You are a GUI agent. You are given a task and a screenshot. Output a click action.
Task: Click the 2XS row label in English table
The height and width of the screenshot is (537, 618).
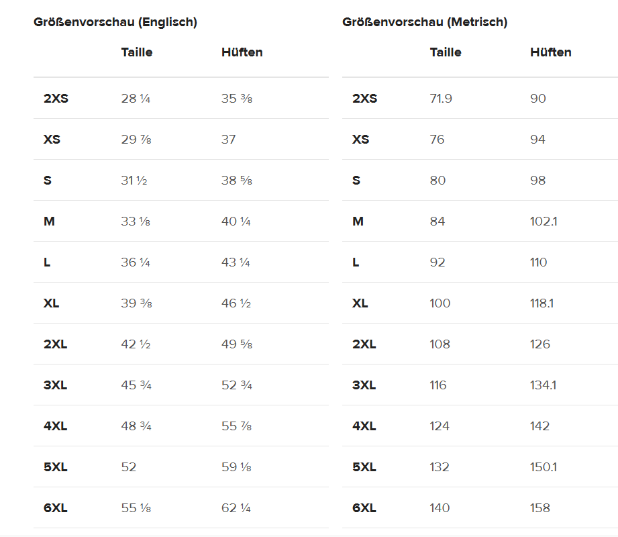(x=56, y=99)
